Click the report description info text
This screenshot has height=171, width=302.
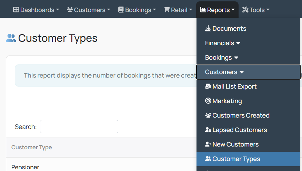[110, 76]
